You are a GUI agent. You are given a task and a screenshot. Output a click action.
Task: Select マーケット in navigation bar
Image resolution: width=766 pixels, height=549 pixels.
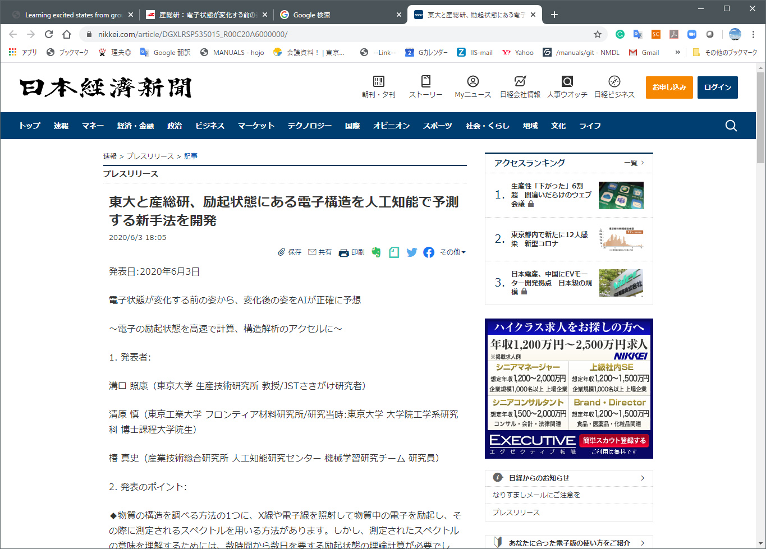pyautogui.click(x=256, y=126)
